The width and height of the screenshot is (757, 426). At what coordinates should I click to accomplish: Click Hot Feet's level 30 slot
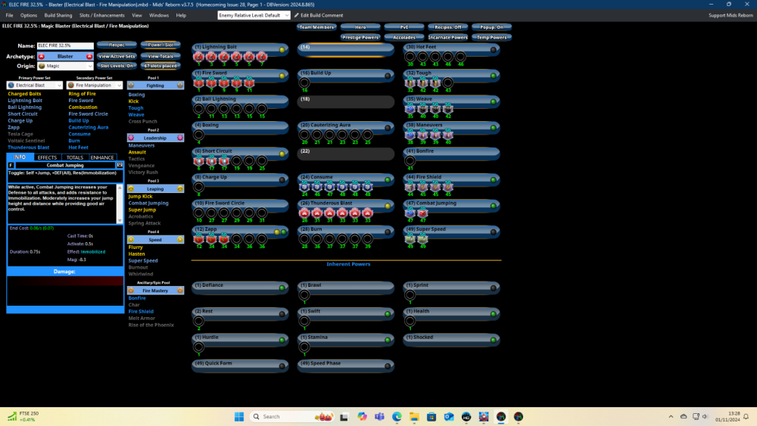410,57
